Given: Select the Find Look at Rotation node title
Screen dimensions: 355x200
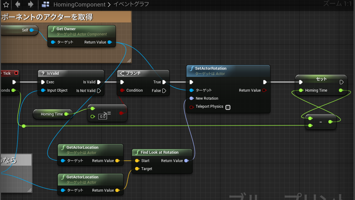Looking at the screenshot, I should (x=159, y=152).
